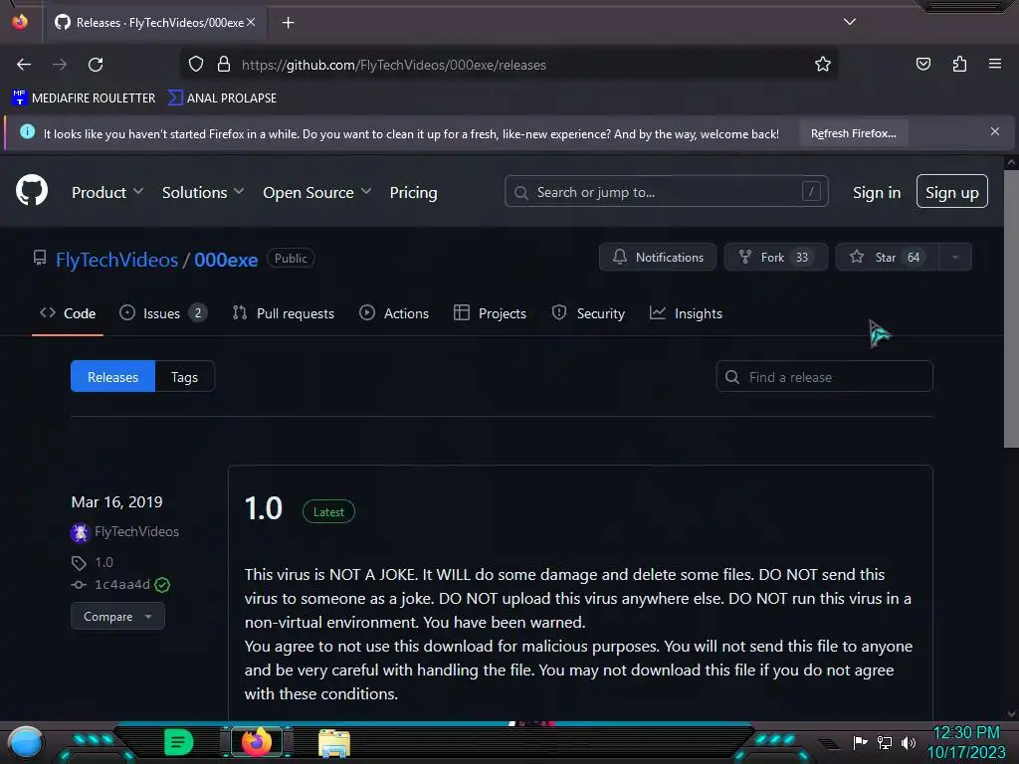The image size is (1019, 764).
Task: Expand the Open Source menu
Action: coord(317,192)
